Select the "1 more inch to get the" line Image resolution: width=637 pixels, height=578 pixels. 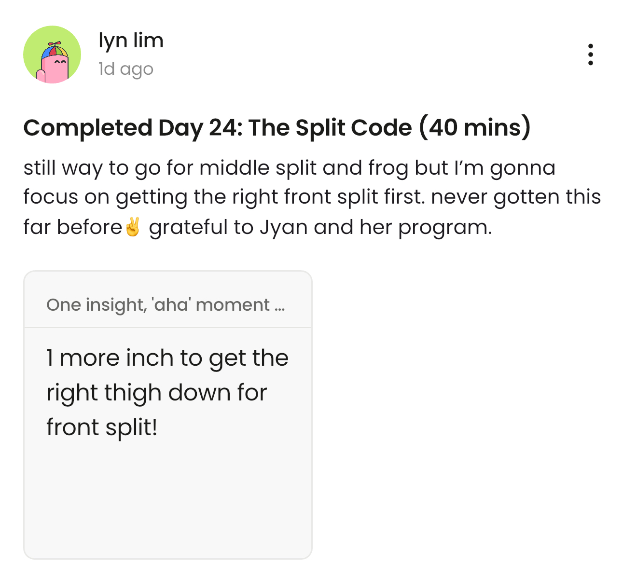pos(167,358)
